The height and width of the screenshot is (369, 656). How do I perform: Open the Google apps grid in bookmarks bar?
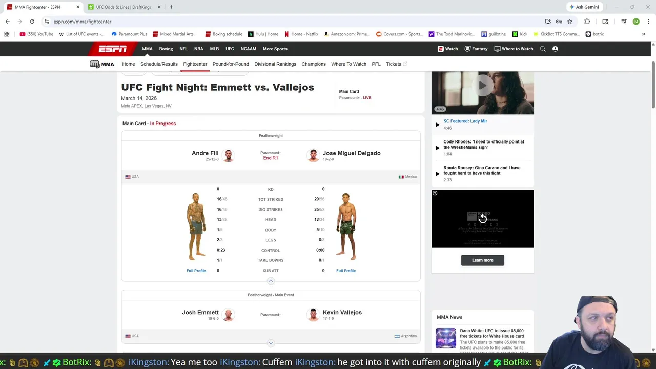pos(7,34)
